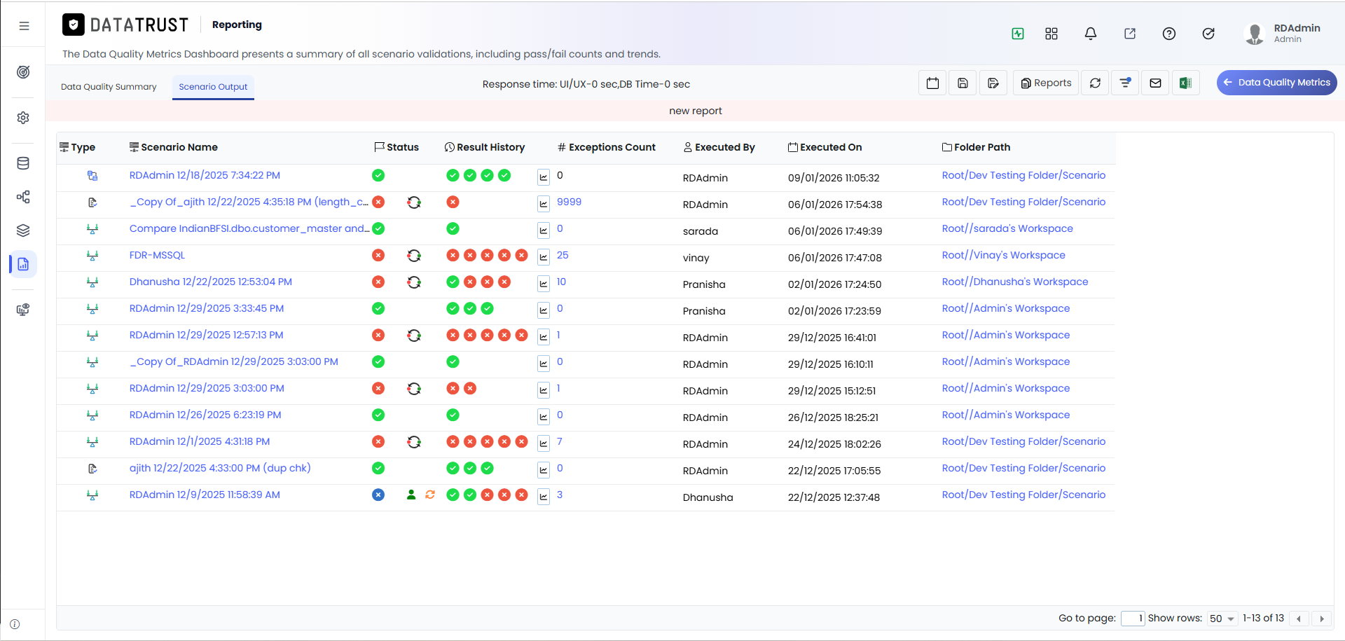Switch to Data Quality Summary tab
This screenshot has width=1345, height=641.
pyautogui.click(x=109, y=87)
